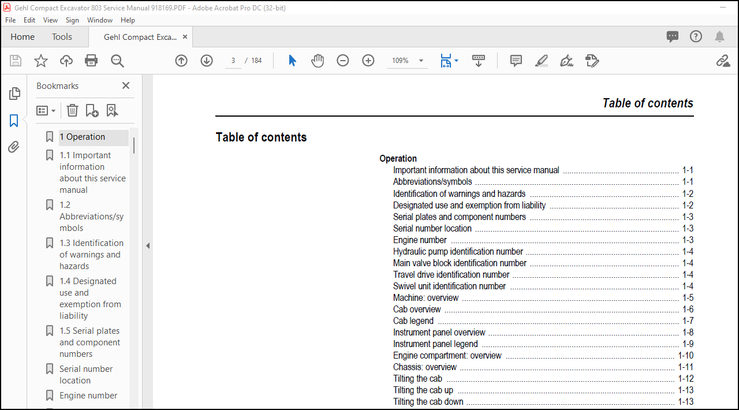The height and width of the screenshot is (410, 739).
Task: Open the 'Engine number' bookmark
Action: pyautogui.click(x=88, y=396)
